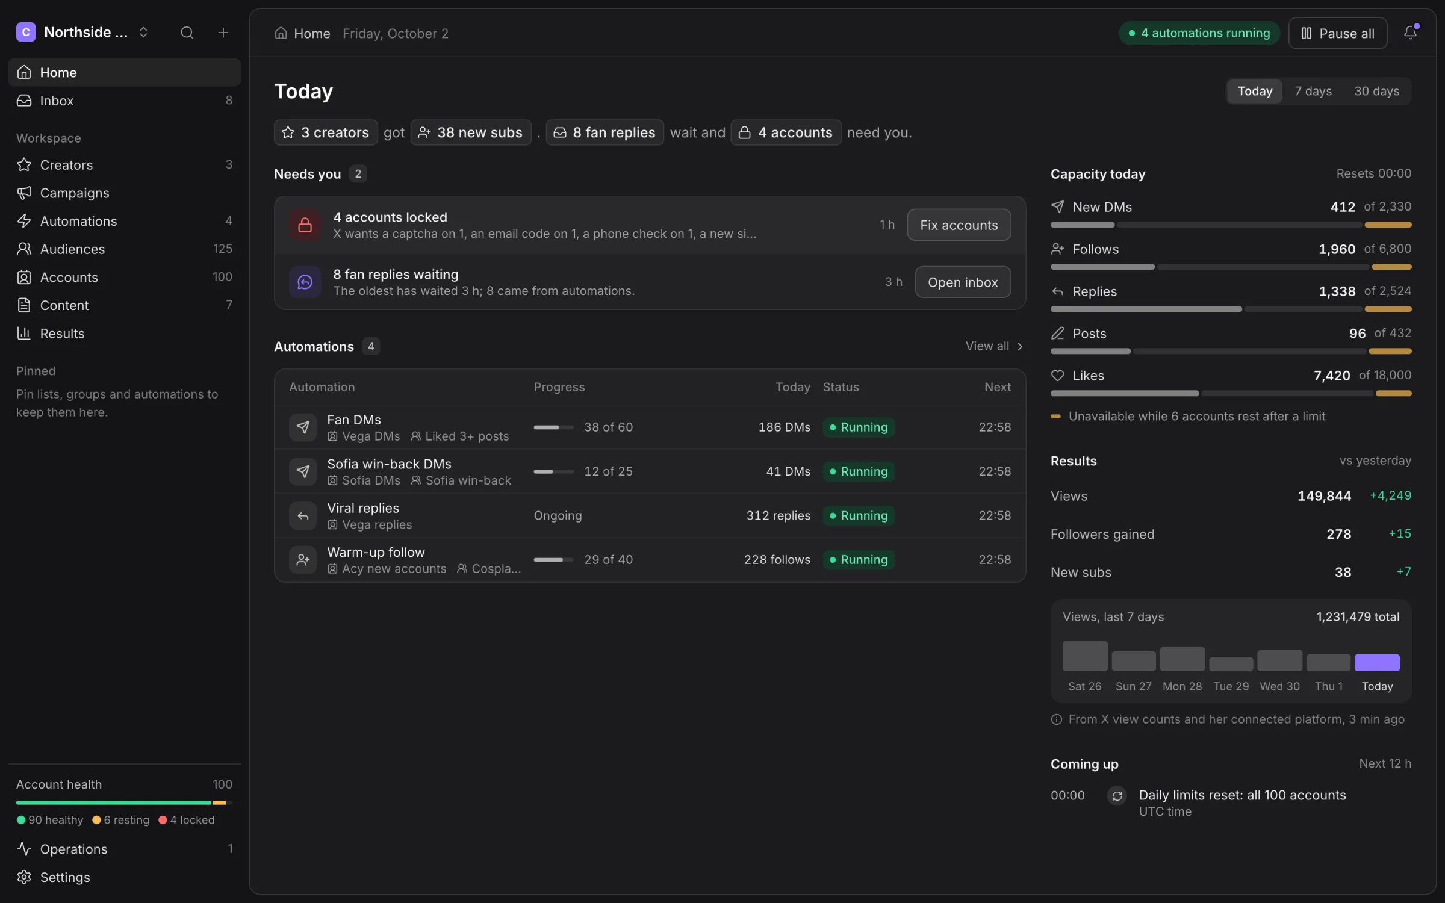Click the heart icon beside Likes capacity
The height and width of the screenshot is (903, 1445).
pos(1057,375)
